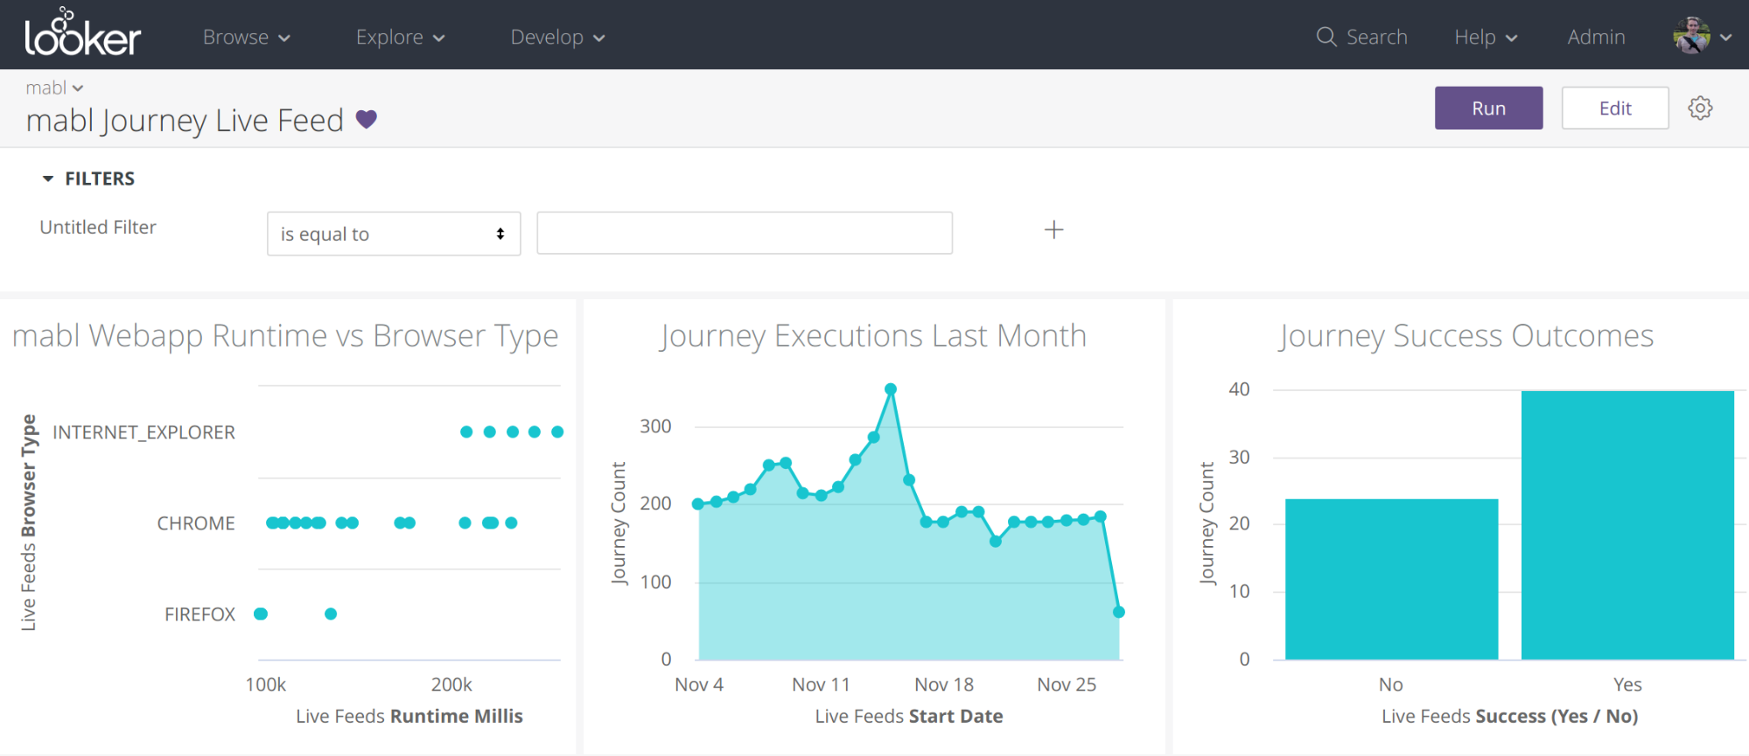
Task: Click the FIREFOX axis label
Action: 200,614
